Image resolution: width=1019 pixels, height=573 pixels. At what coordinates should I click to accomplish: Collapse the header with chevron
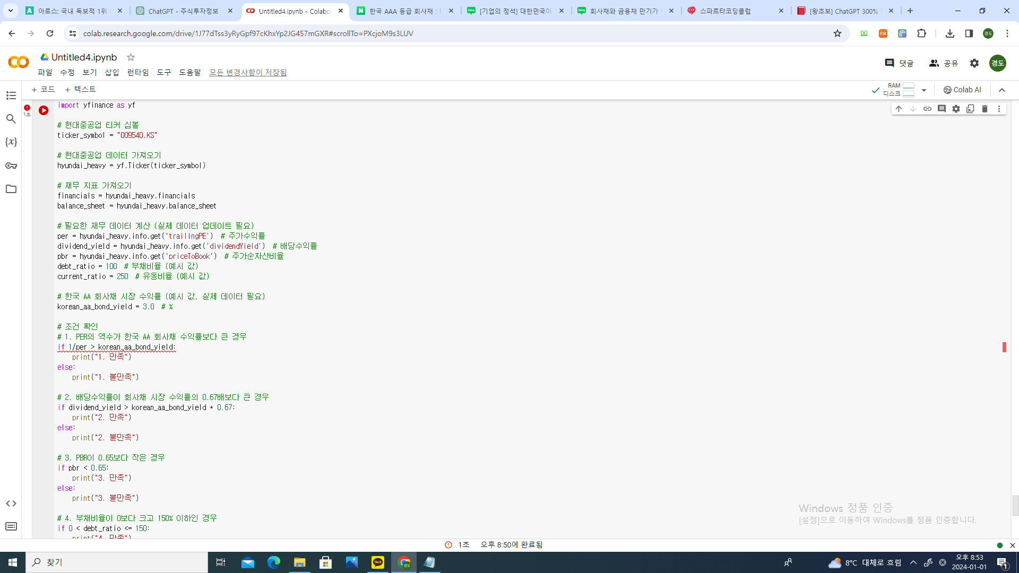pyautogui.click(x=1002, y=90)
